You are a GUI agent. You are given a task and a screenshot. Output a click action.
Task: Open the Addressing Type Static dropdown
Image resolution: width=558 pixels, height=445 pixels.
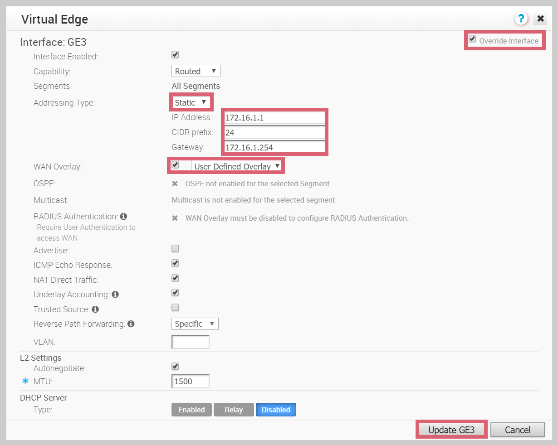[x=191, y=102]
